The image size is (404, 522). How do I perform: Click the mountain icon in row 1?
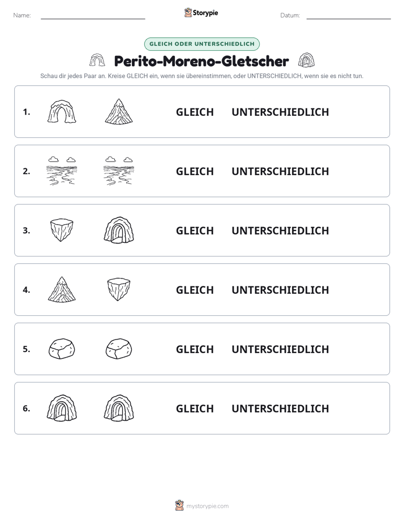coord(119,111)
